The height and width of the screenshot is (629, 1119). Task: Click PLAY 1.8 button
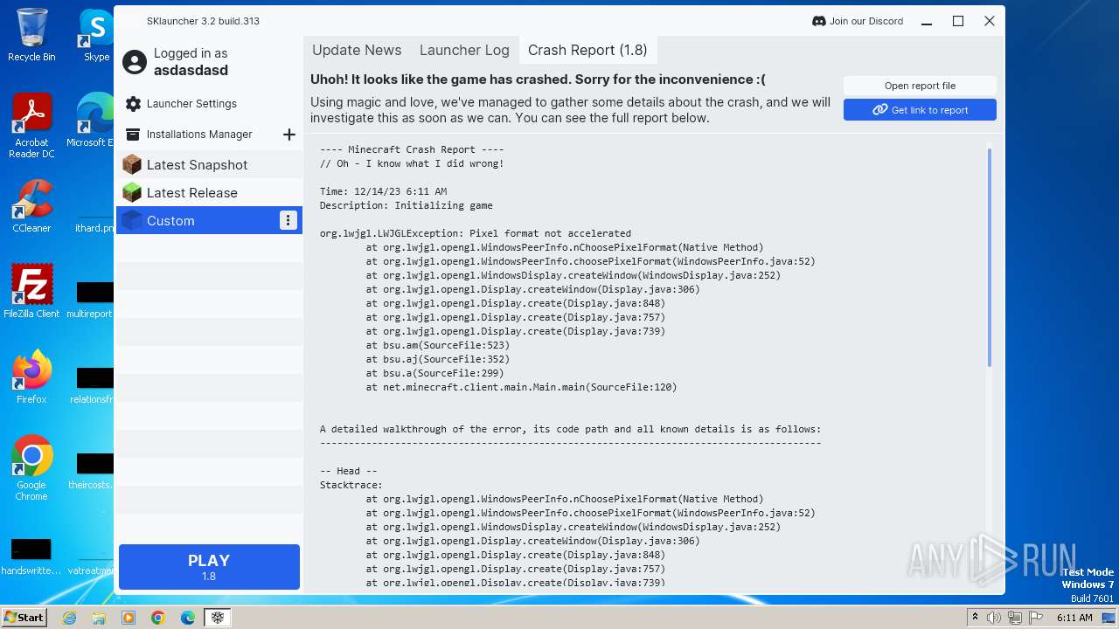[209, 567]
